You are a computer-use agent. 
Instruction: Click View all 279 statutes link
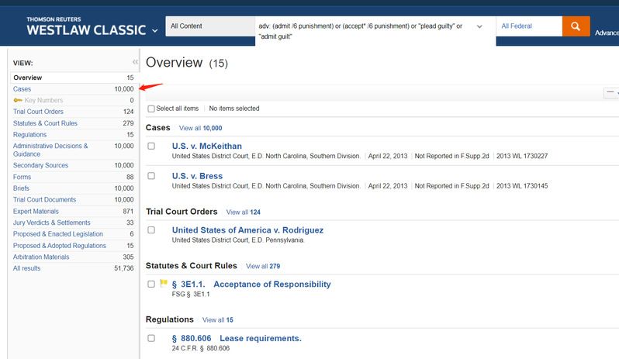tap(262, 266)
